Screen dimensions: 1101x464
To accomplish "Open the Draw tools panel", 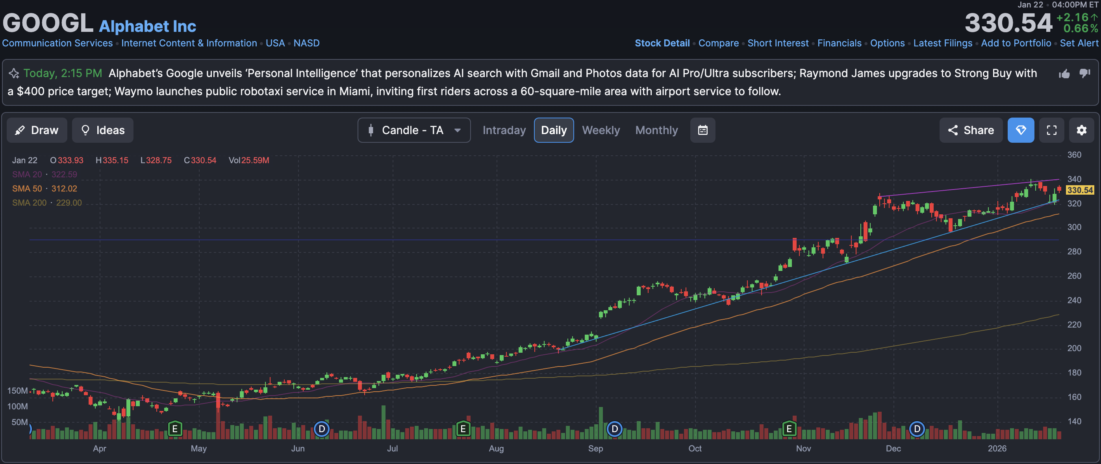I will [x=37, y=130].
